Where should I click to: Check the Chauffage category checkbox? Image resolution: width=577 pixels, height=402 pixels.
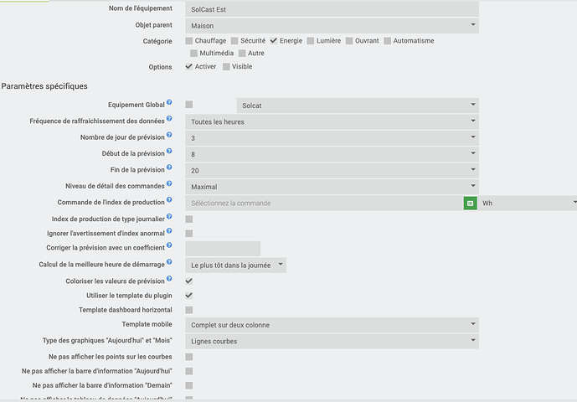(189, 41)
